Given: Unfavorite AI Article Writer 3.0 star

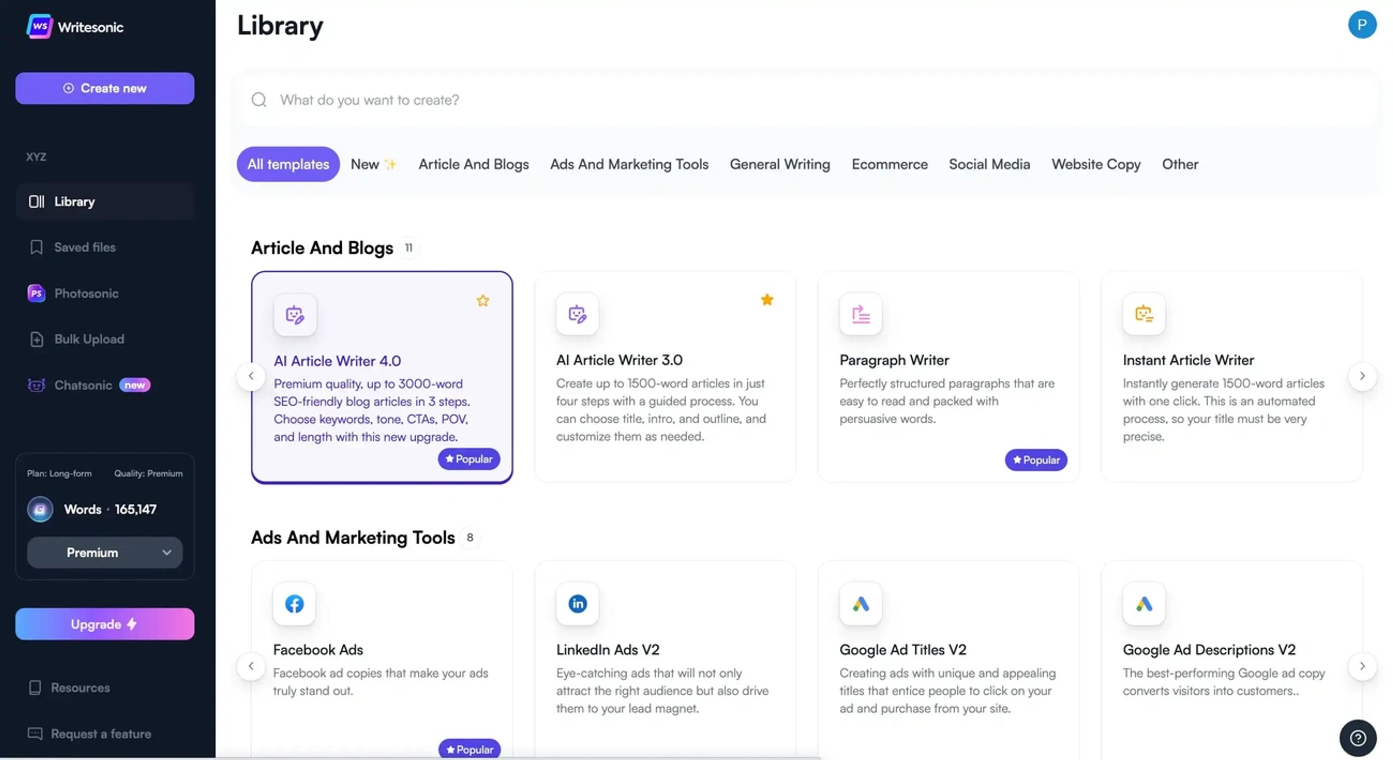Looking at the screenshot, I should click(x=766, y=300).
